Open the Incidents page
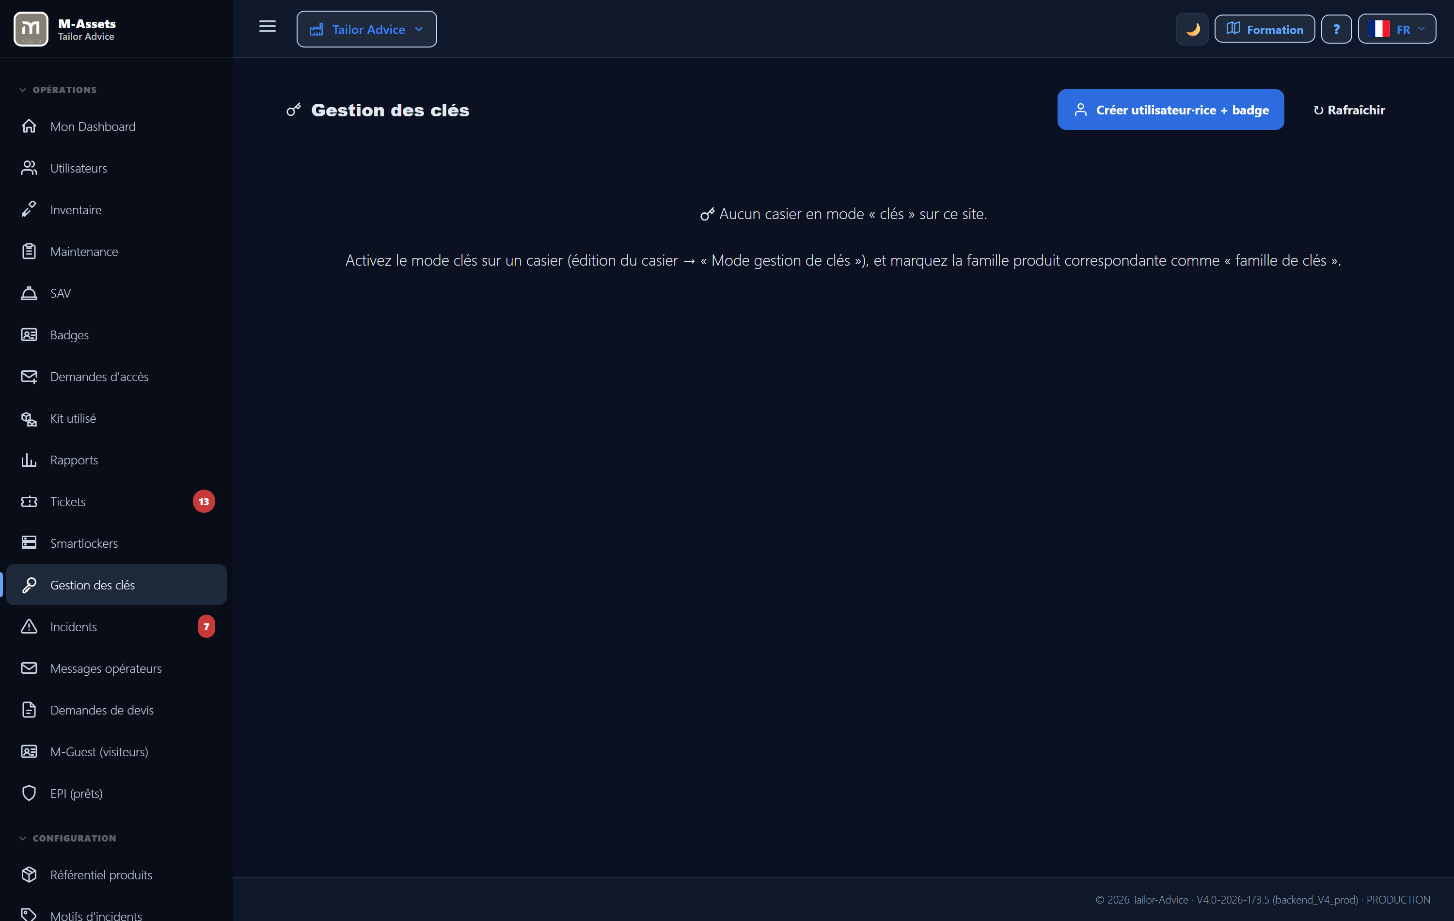This screenshot has height=921, width=1454. coord(116,626)
